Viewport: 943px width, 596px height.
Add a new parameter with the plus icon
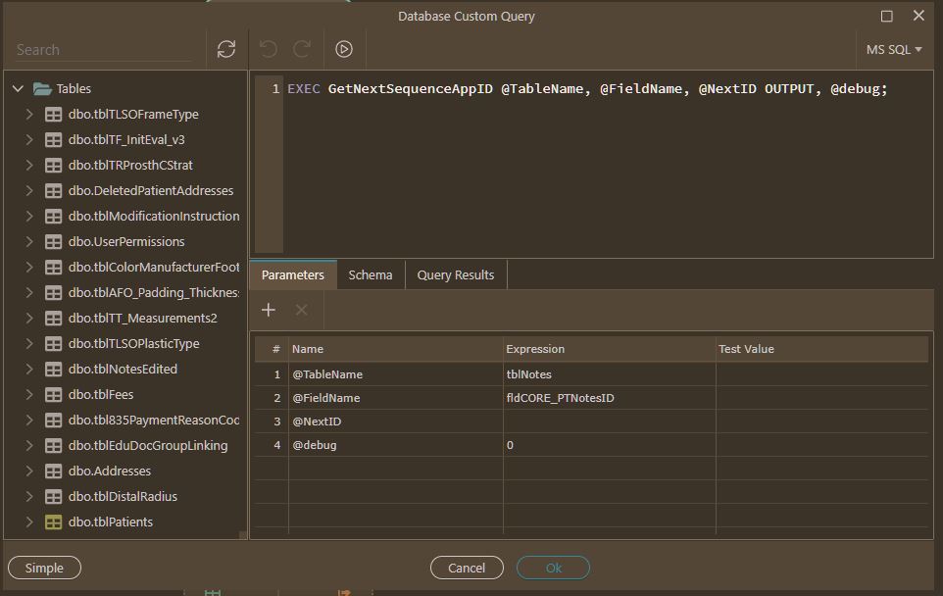(269, 310)
